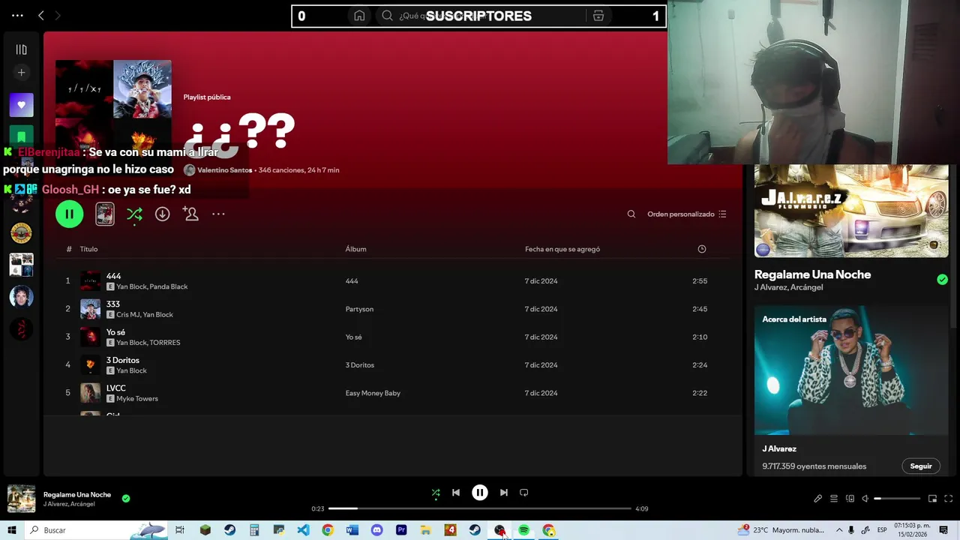This screenshot has height=540, width=960.
Task: Select the track 444
Action: pos(393,281)
